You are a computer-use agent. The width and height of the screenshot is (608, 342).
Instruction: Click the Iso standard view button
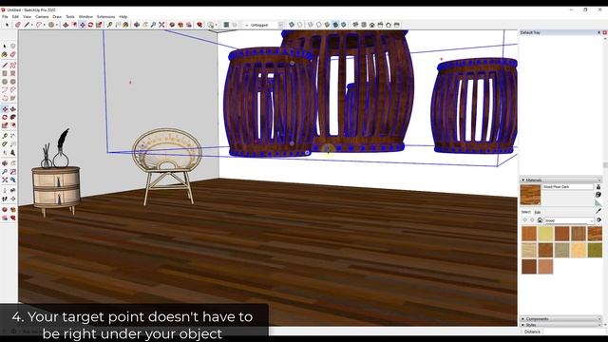[355, 25]
